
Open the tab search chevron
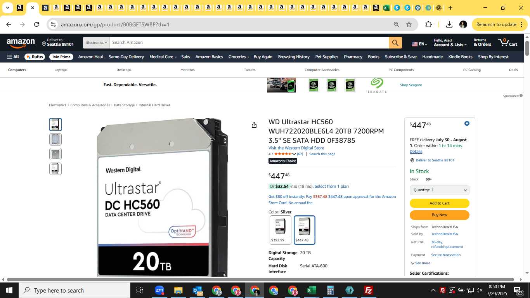pos(7,8)
